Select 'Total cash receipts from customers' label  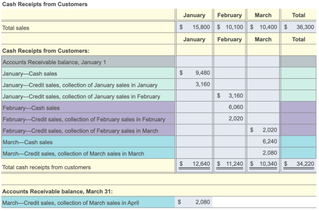(x=46, y=167)
